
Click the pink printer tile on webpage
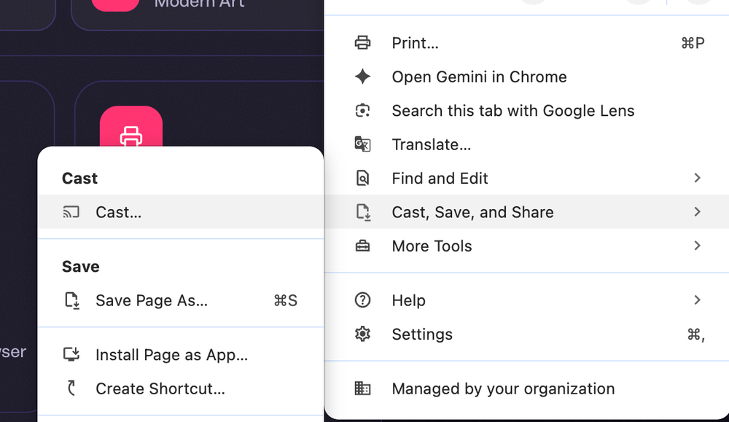pos(131,128)
